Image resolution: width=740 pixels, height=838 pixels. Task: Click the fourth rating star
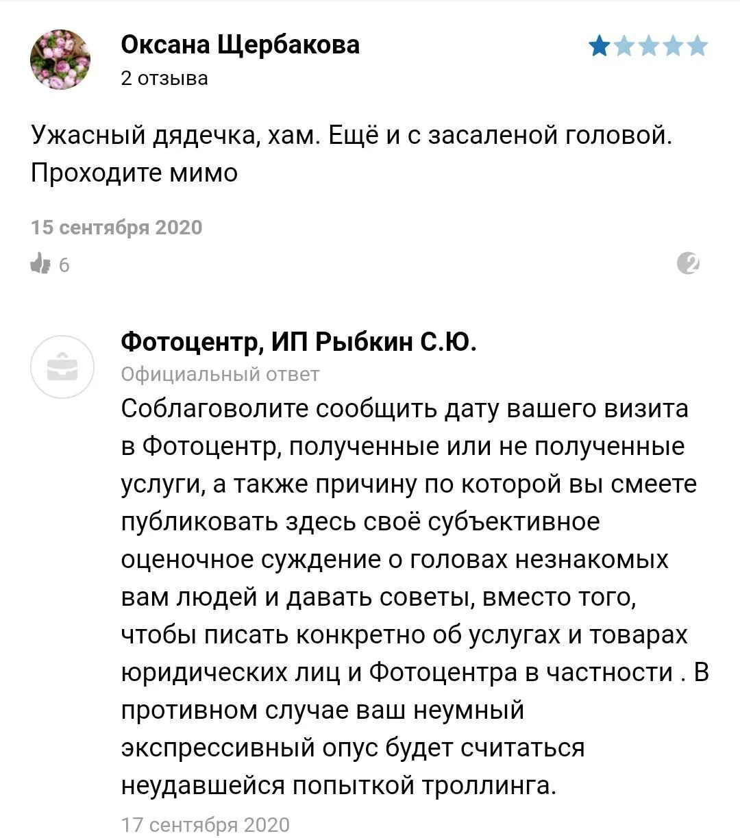[673, 47]
